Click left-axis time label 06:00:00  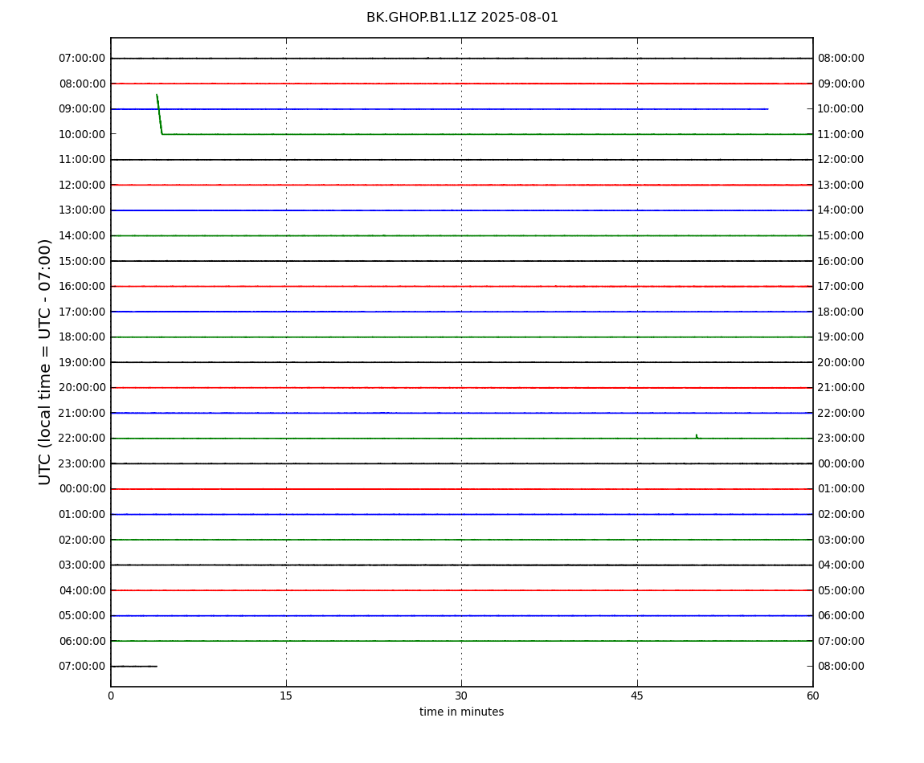tap(83, 641)
